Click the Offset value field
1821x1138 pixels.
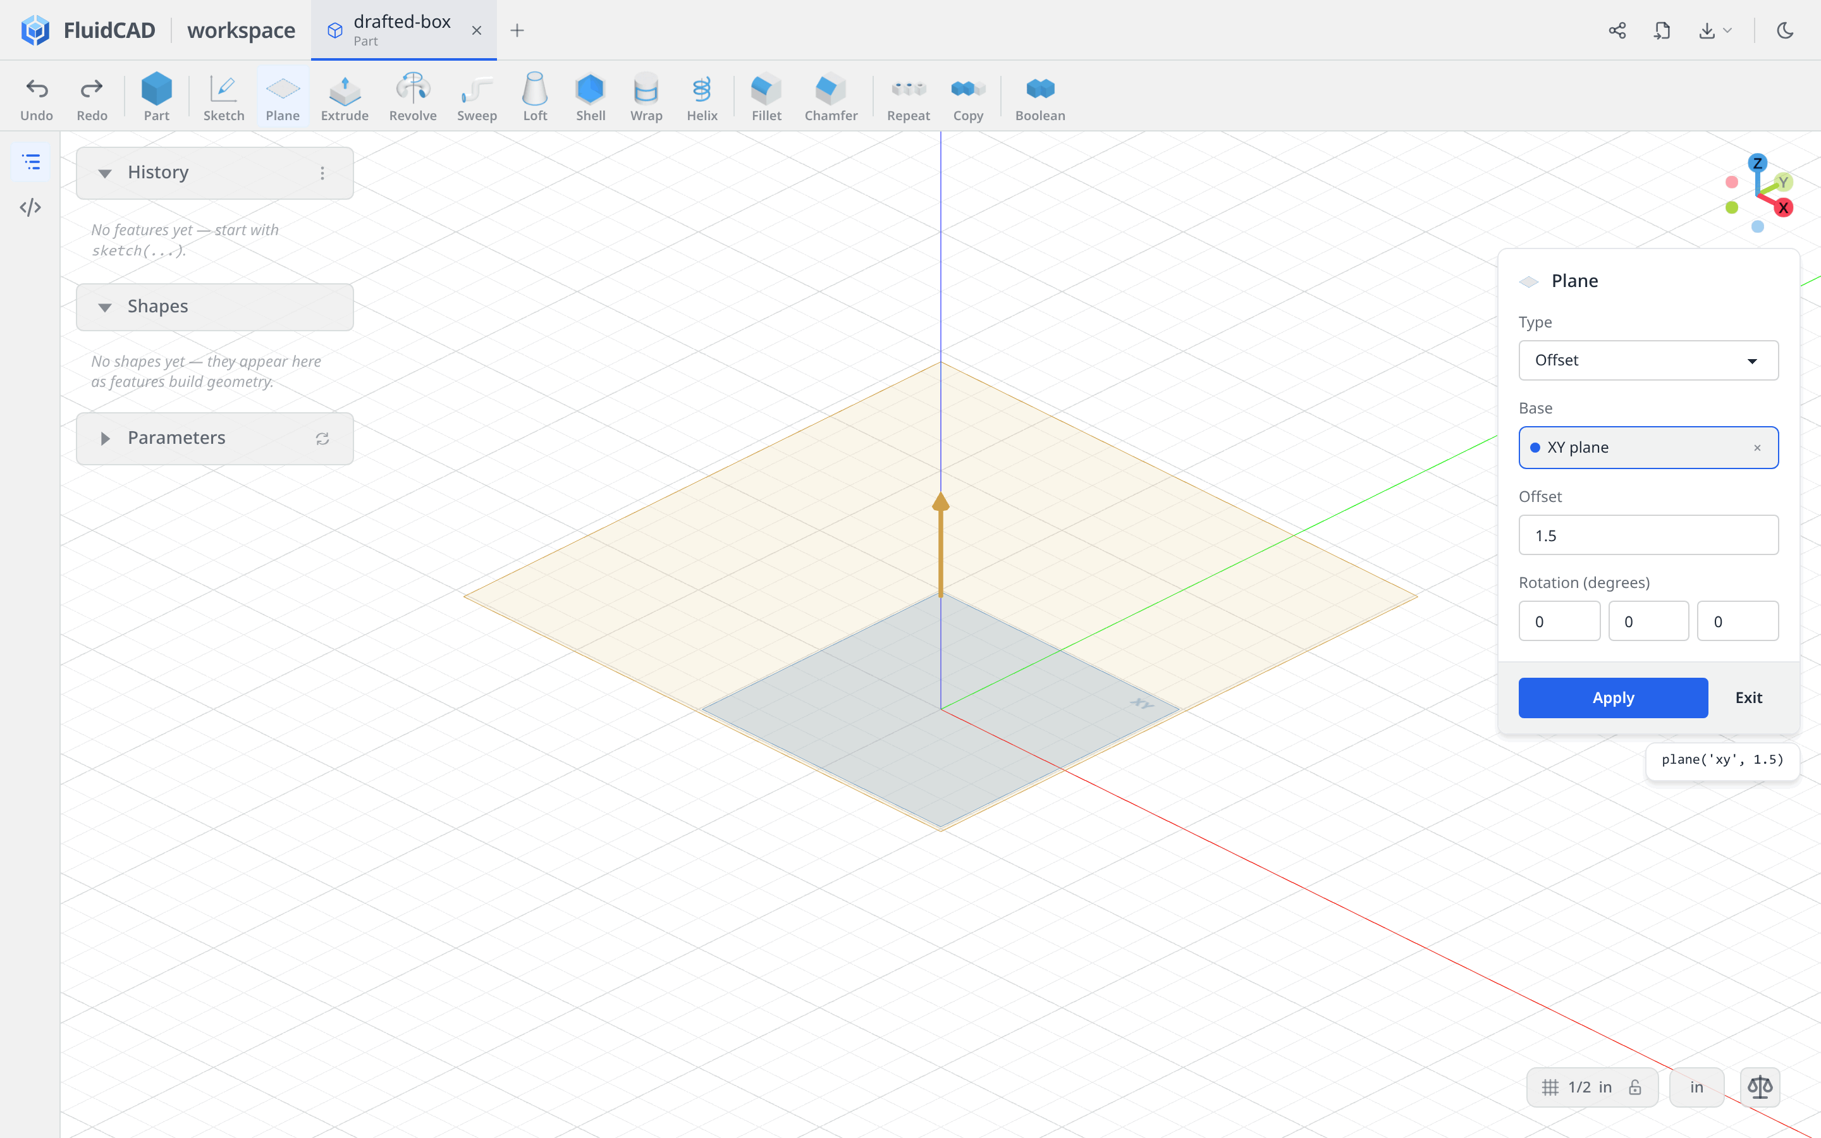1648,535
